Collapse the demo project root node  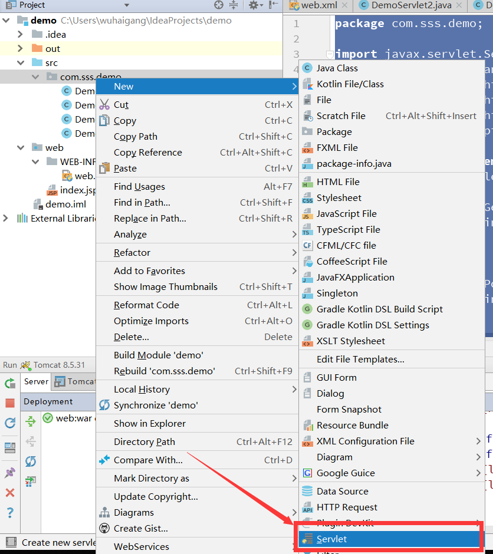click(x=6, y=21)
